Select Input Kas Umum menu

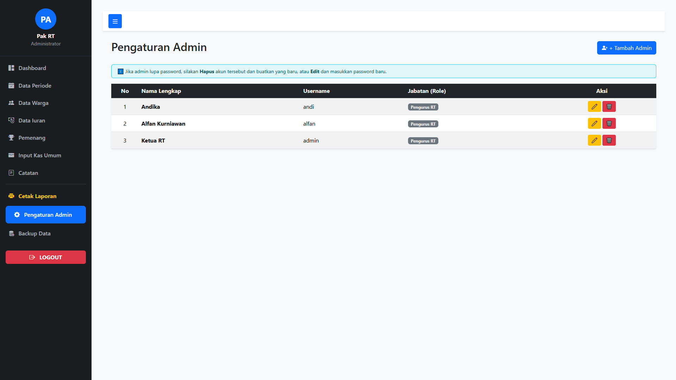tap(39, 156)
